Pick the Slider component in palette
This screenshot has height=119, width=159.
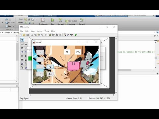point(26,44)
